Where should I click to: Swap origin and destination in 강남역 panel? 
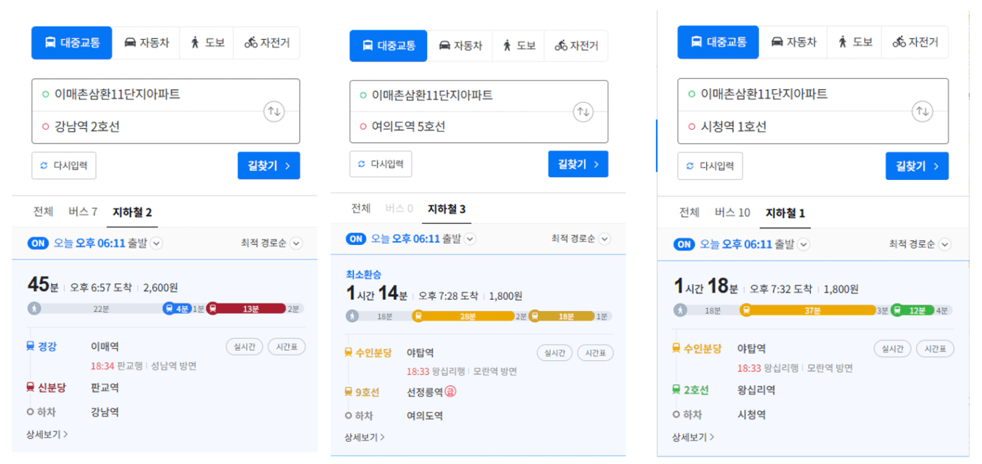[x=274, y=111]
